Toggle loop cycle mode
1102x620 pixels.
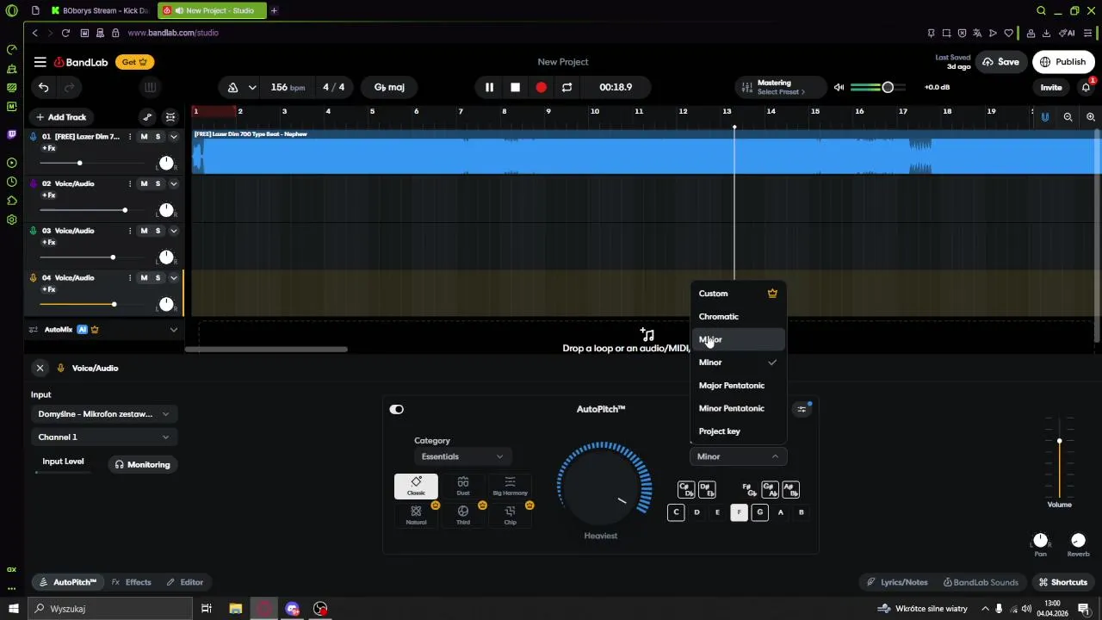566,87
